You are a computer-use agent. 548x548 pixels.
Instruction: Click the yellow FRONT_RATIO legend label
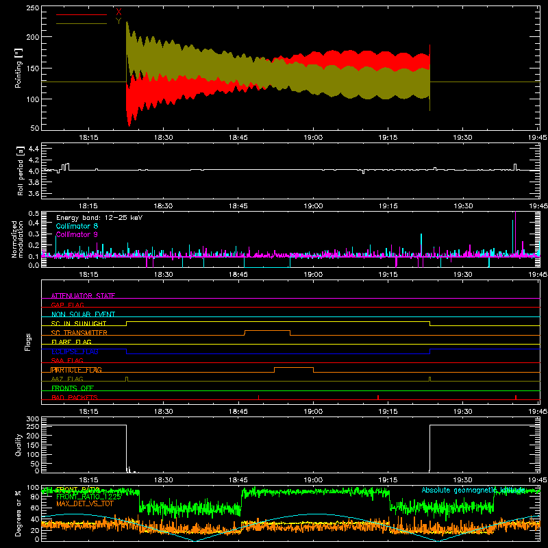[x=78, y=489]
